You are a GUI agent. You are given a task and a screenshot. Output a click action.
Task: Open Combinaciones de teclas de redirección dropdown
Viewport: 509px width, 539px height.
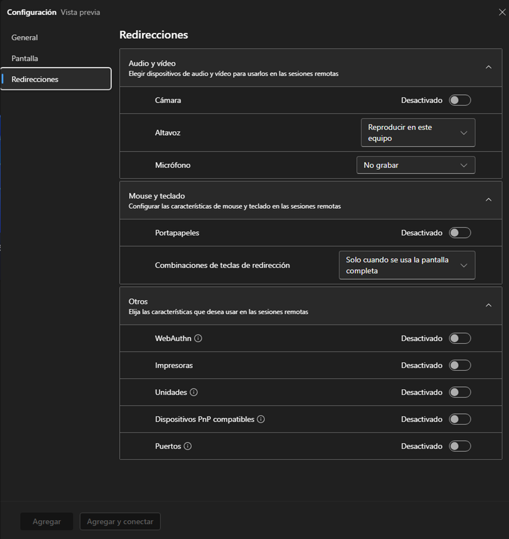pos(406,265)
